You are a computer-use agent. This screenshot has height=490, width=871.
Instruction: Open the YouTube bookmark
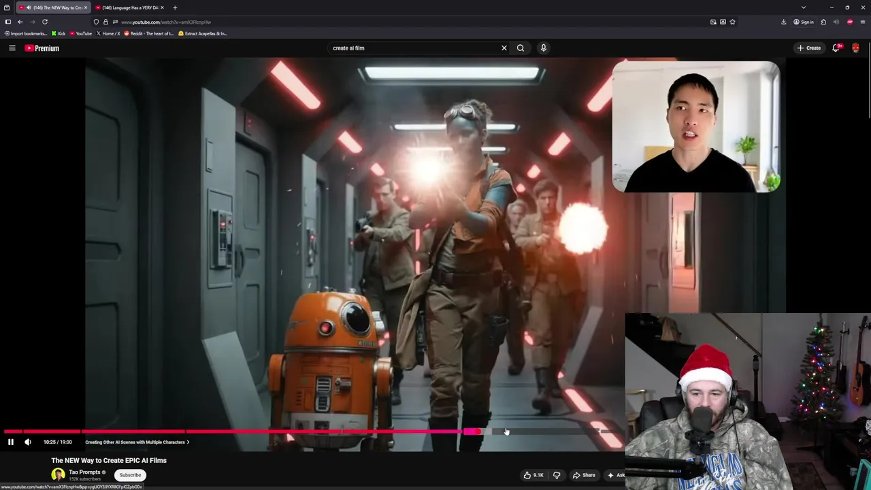coord(80,33)
